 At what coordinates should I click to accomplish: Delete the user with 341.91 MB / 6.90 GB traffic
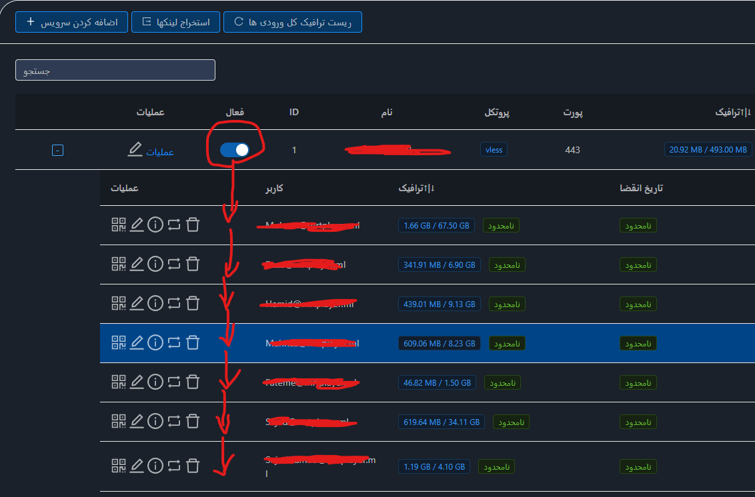[x=193, y=264]
